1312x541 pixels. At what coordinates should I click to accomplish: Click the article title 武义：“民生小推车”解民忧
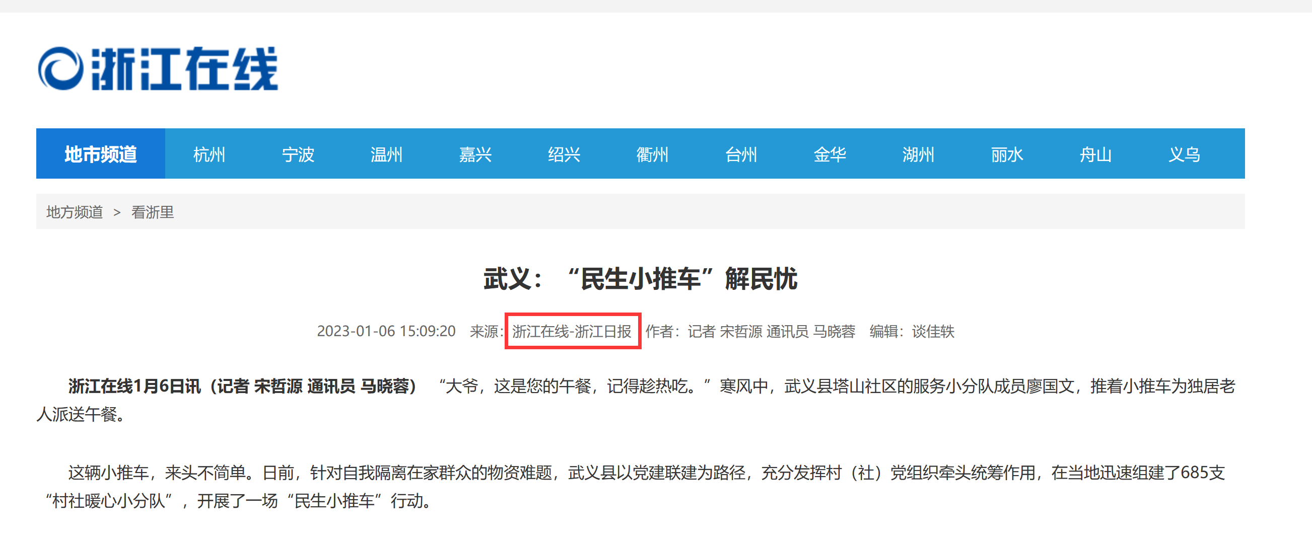640,279
